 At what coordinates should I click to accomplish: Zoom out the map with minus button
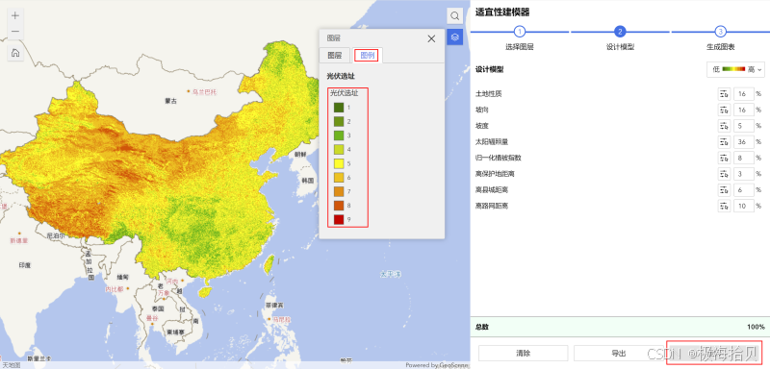(x=15, y=32)
